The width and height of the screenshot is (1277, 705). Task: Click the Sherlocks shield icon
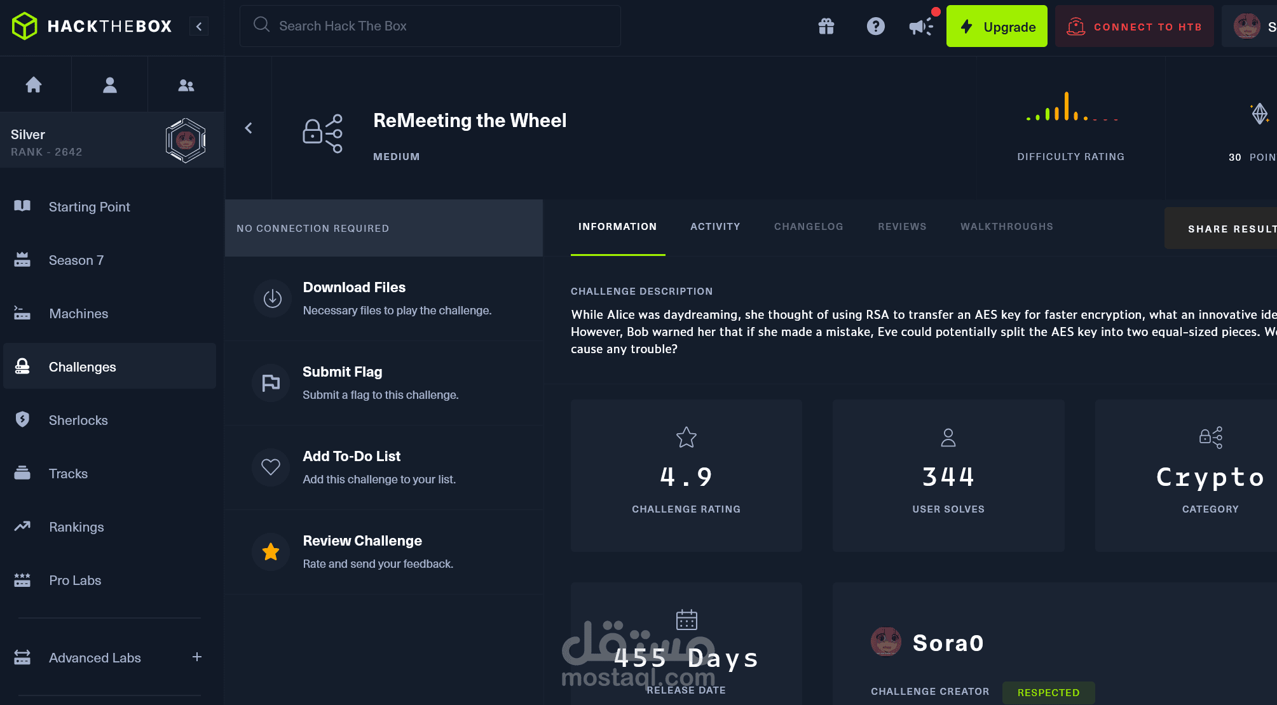(22, 419)
